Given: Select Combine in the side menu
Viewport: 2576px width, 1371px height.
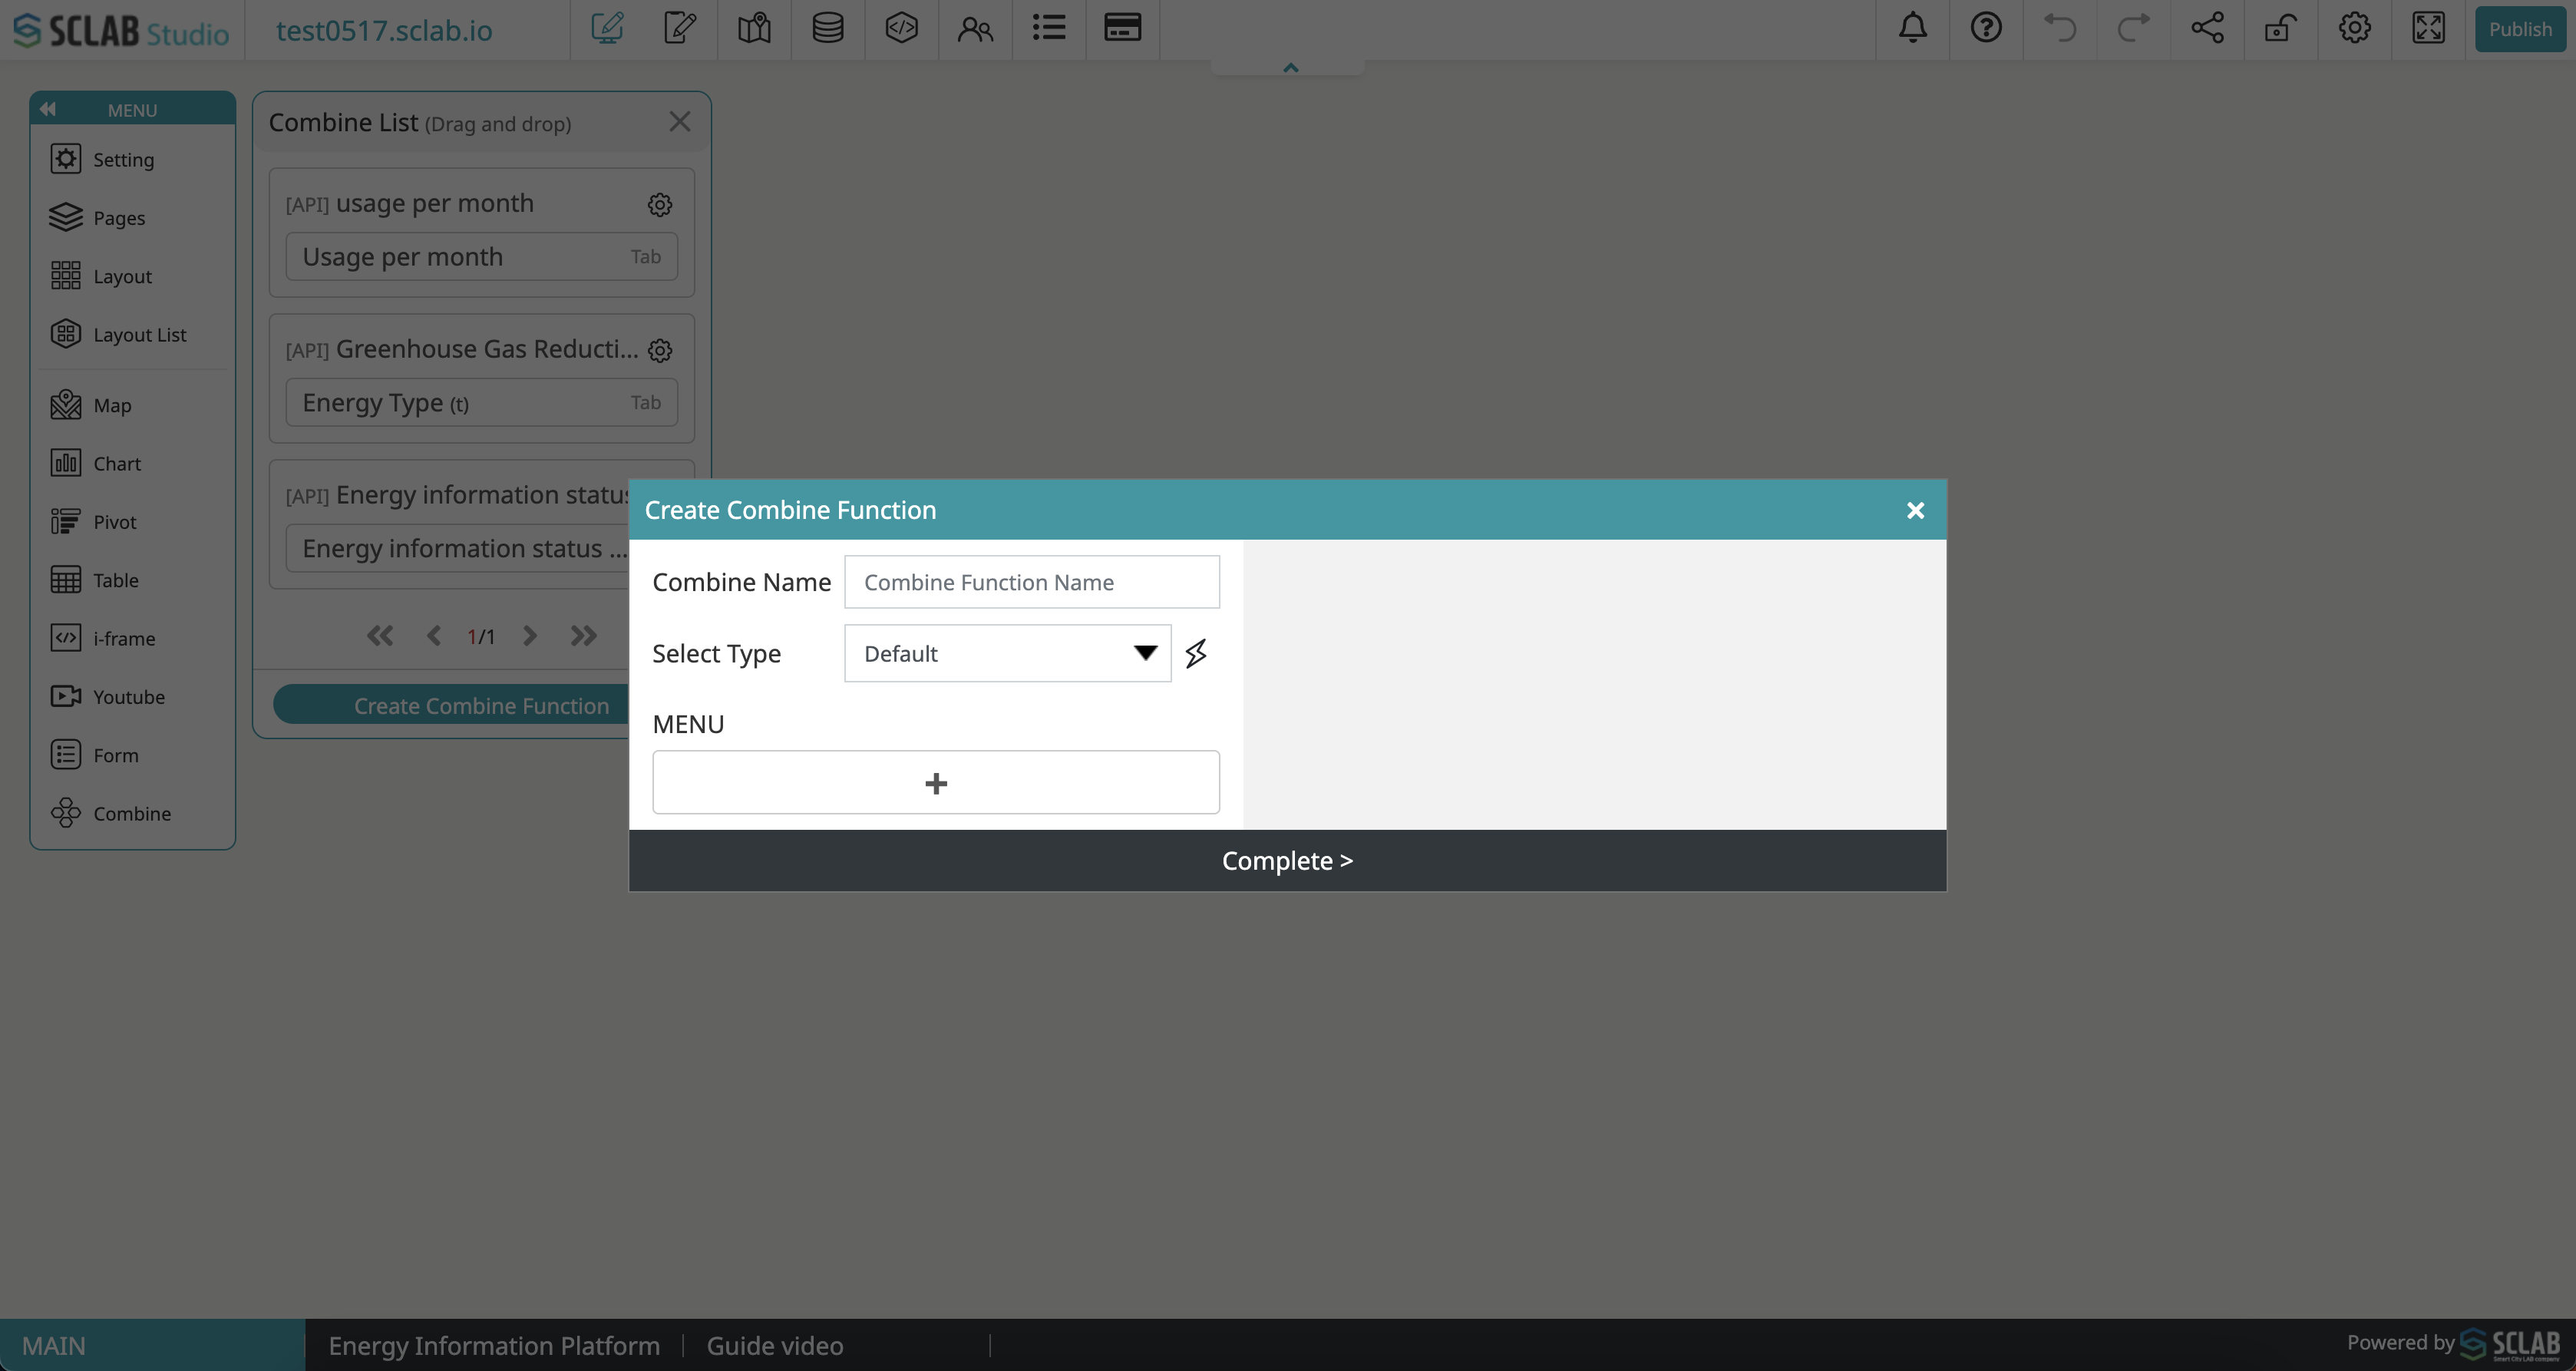Looking at the screenshot, I should 132,814.
